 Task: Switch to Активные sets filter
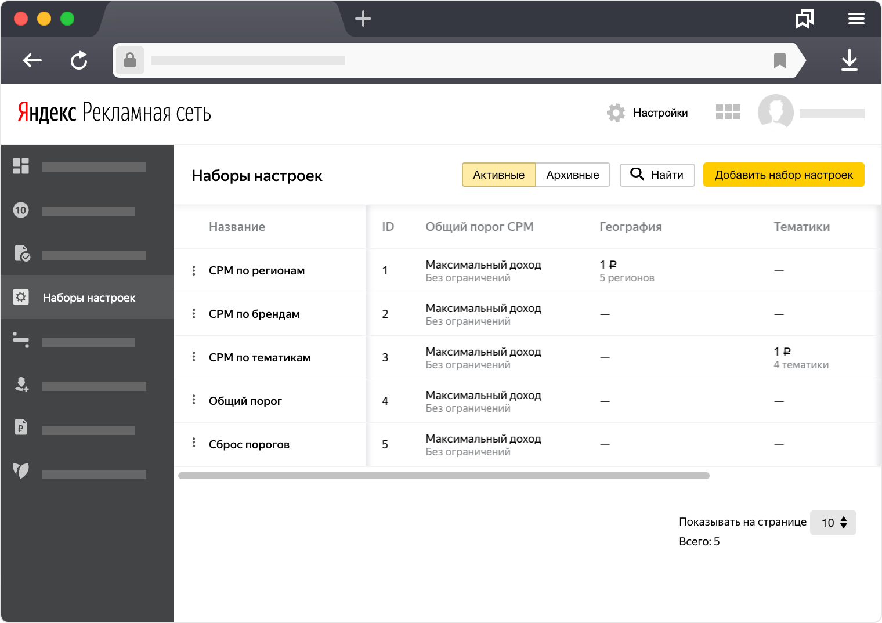click(498, 175)
